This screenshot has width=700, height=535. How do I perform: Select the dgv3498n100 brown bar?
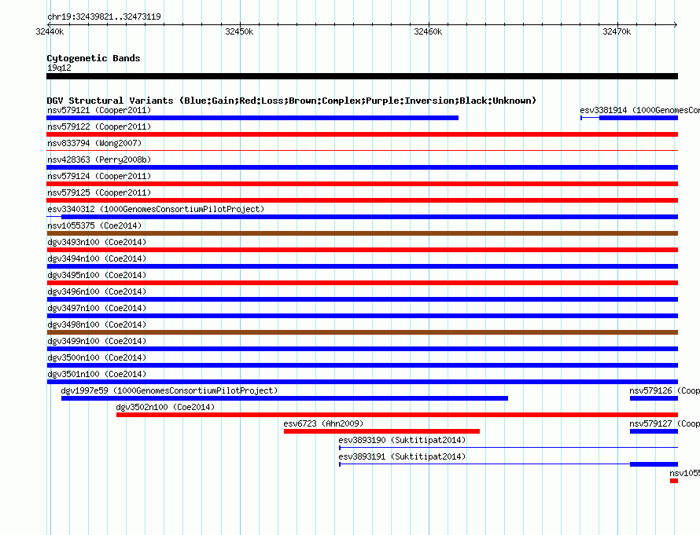click(x=362, y=332)
